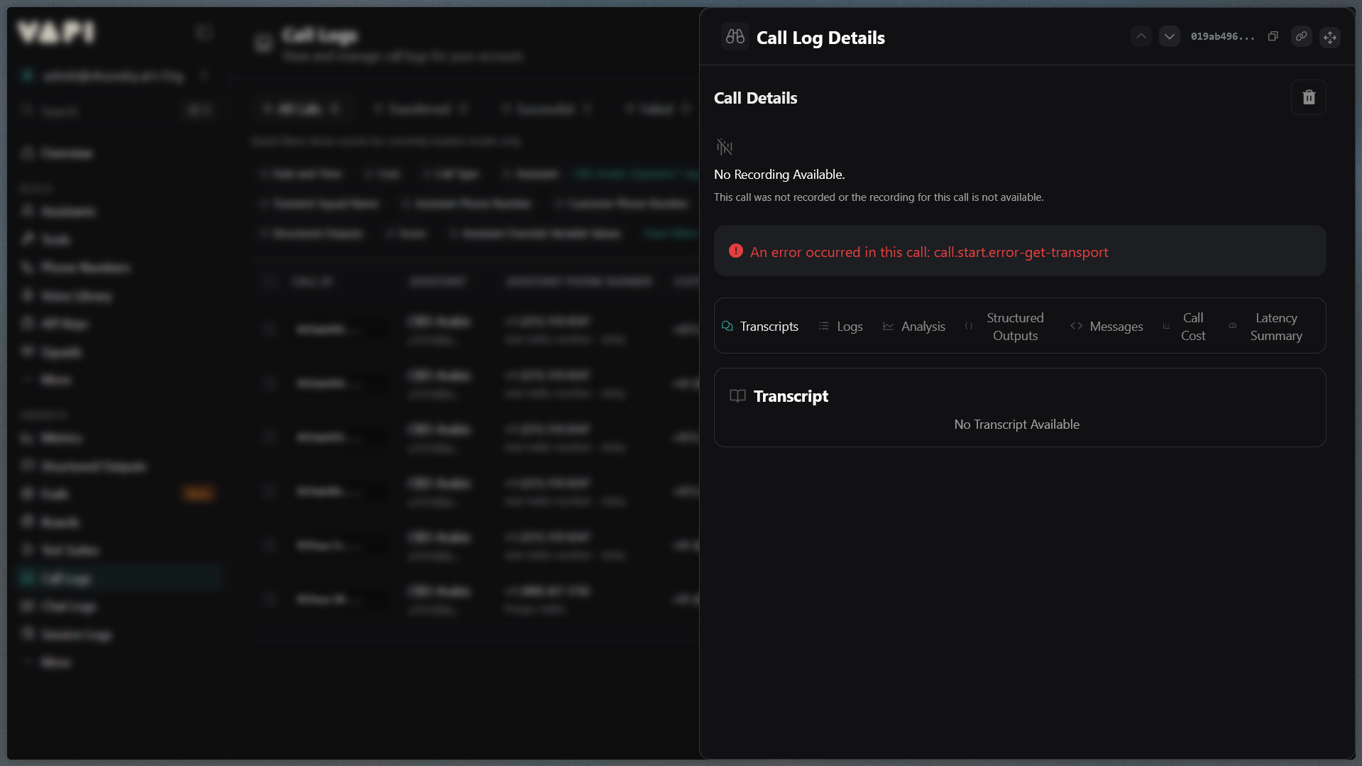Click the call.start.error-get-transport error message

[928, 252]
